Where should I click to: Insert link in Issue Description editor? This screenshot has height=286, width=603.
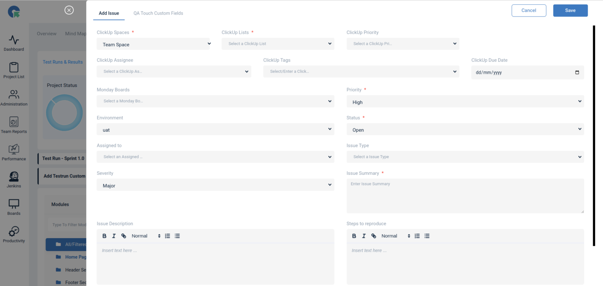[x=124, y=236]
